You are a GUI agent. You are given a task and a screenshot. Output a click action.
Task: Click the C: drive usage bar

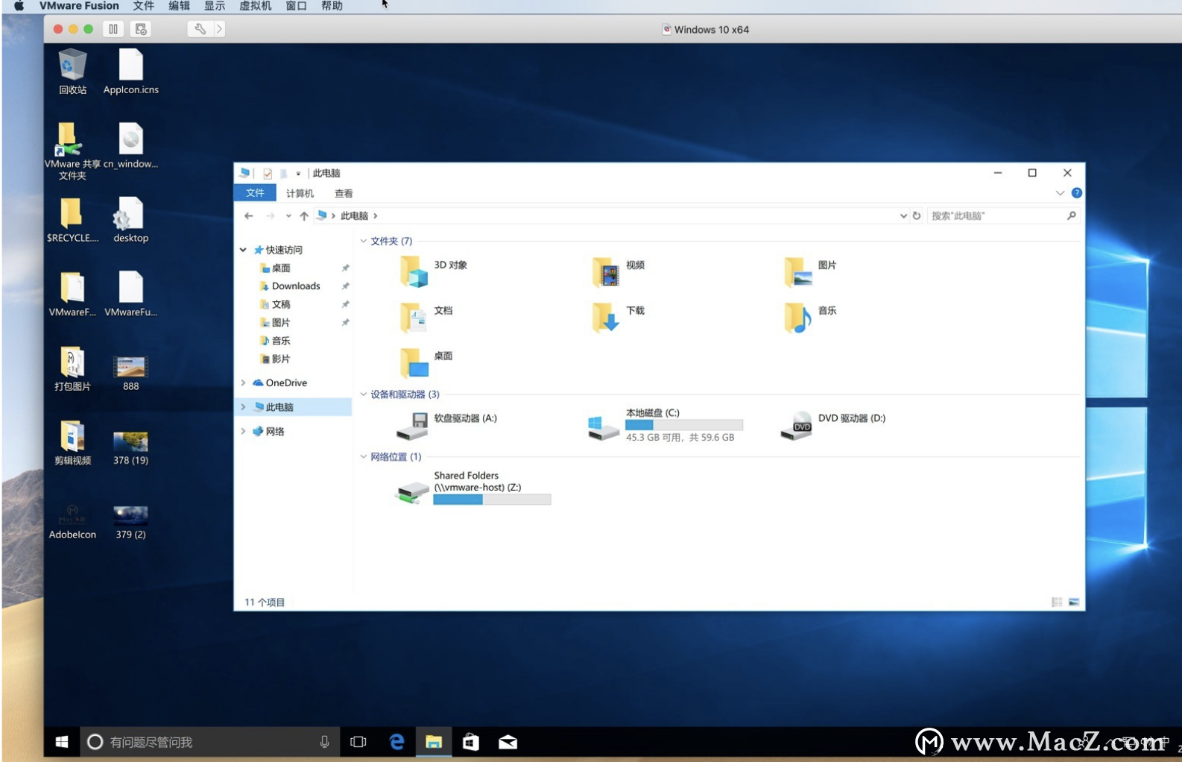click(684, 425)
